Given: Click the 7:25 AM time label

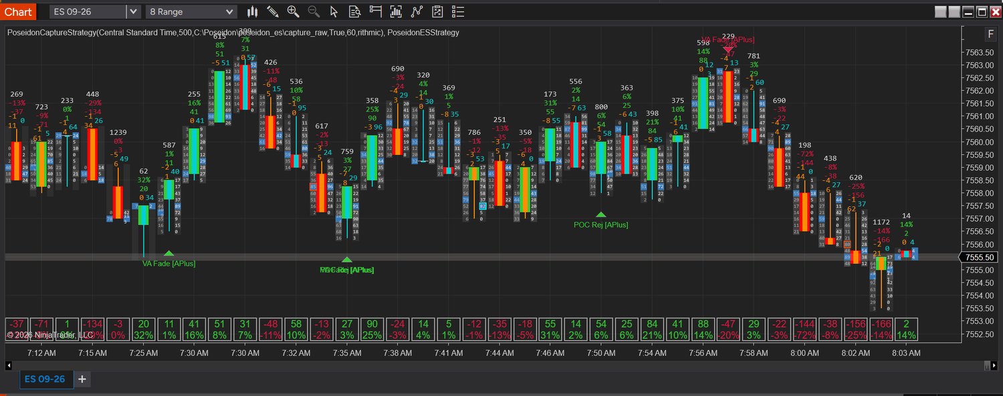Looking at the screenshot, I should coord(142,353).
